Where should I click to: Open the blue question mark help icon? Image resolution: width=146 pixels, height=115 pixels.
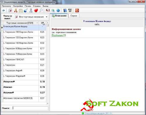point(58,10)
